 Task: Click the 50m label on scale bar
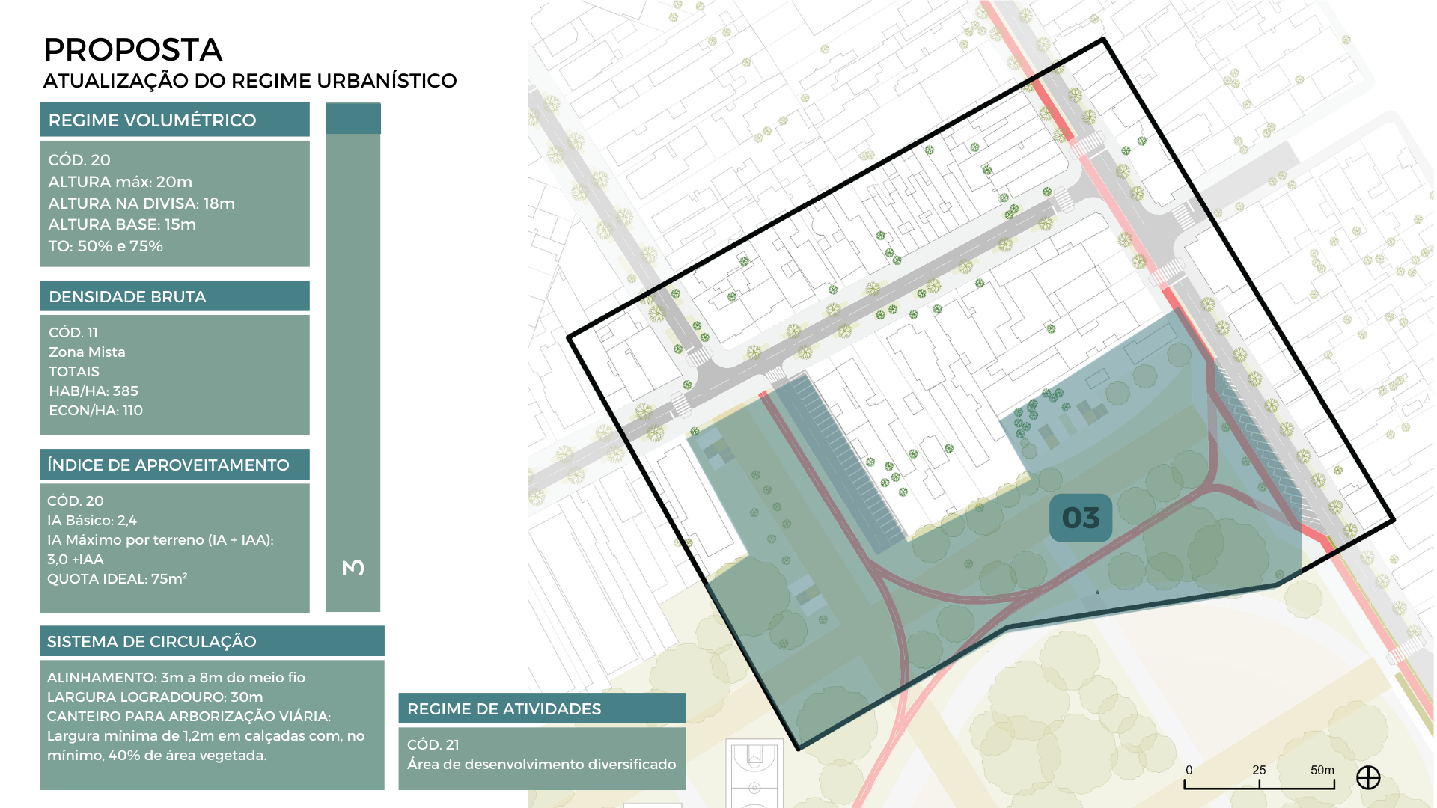[x=1322, y=770]
